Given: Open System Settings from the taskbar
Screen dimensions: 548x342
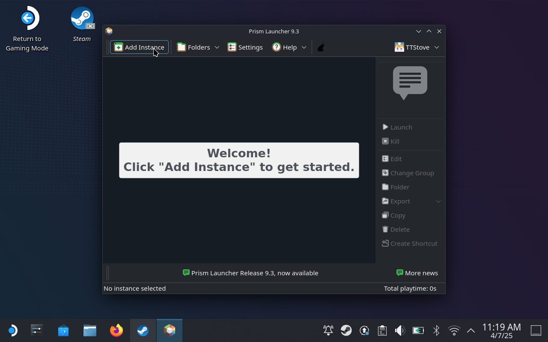Looking at the screenshot, I should coord(37,330).
